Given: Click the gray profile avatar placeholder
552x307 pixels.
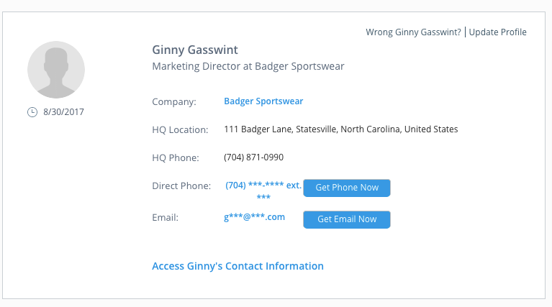Looking at the screenshot, I should 56,70.
